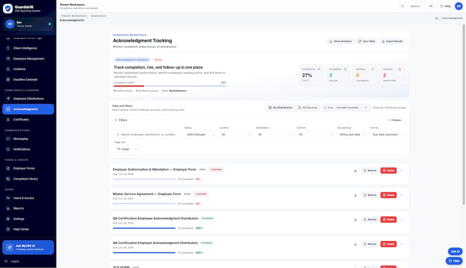Image resolution: width=466 pixels, height=268 pixels.
Task: Click Show Analytics button
Action: coord(341,41)
